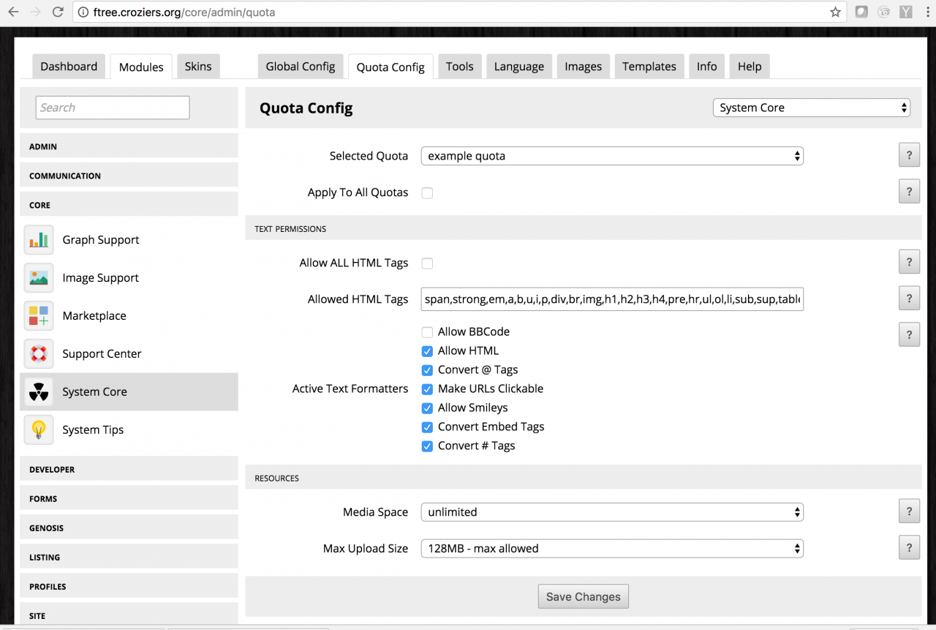The height and width of the screenshot is (630, 936).
Task: Click the Image Support icon
Action: coord(39,278)
